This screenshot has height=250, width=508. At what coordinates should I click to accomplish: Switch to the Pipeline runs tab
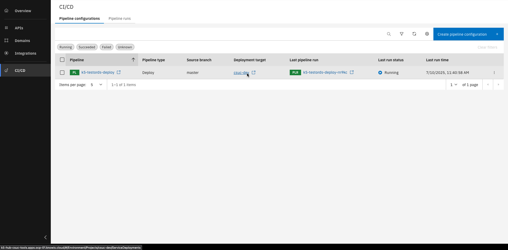[120, 18]
